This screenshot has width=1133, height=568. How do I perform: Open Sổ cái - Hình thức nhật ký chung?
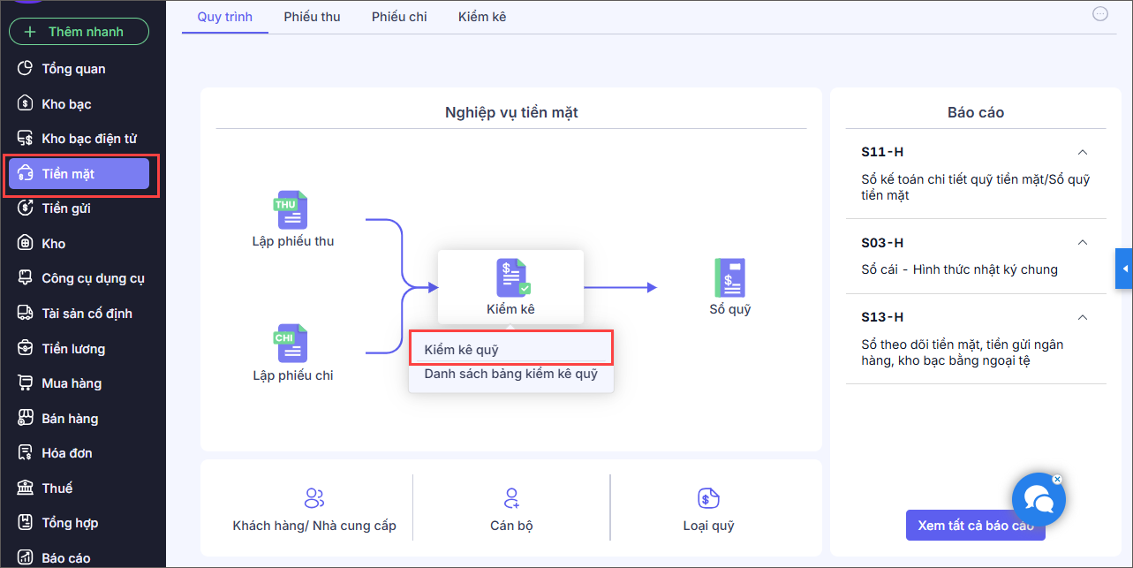pos(959,269)
